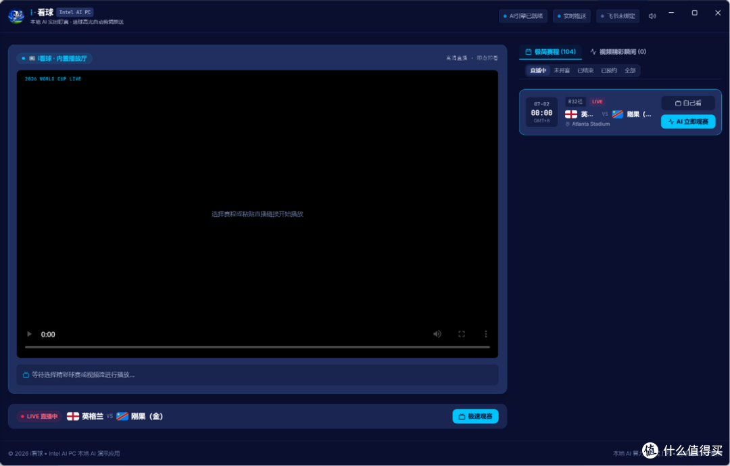Click the England flag in bottom bar
This screenshot has height=466, width=730.
72,416
